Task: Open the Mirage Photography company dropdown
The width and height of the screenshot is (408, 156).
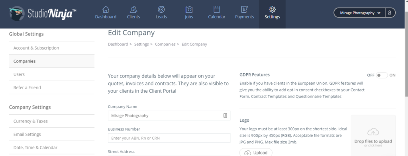Action: pos(360,13)
